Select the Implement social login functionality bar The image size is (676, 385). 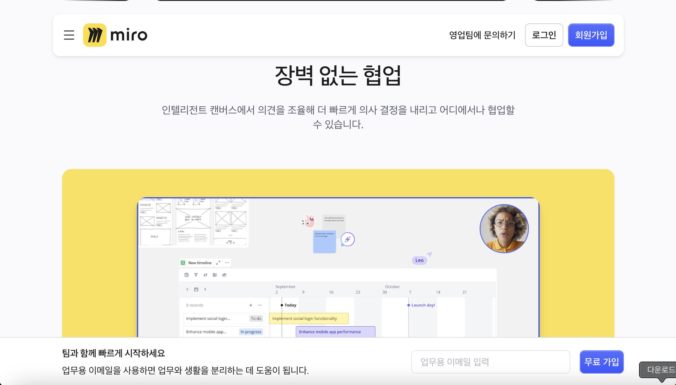309,318
